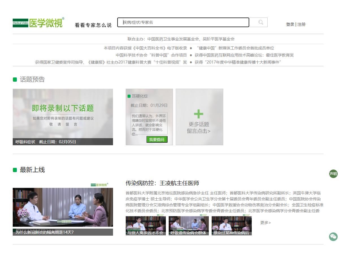358x256 pixels.
Task: Click the 即将录制以下话题 banner image
Action: tap(63, 114)
